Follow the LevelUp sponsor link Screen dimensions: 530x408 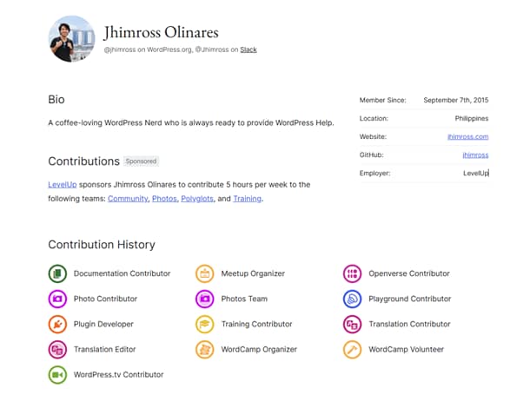pyautogui.click(x=63, y=184)
